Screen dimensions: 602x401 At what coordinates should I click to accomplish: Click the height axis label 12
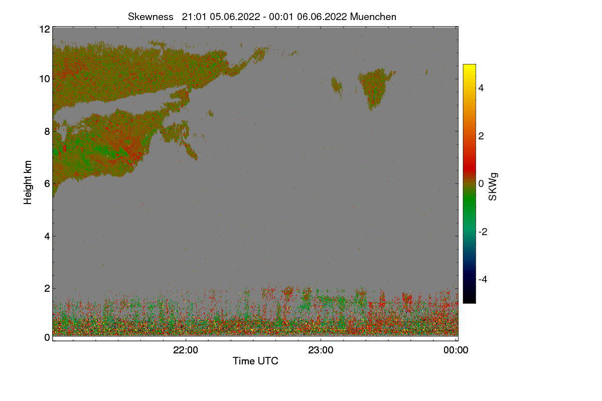(x=44, y=29)
